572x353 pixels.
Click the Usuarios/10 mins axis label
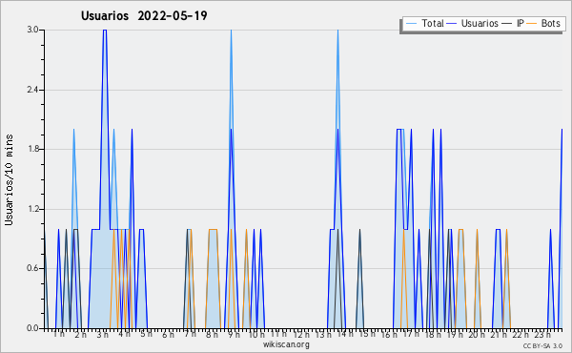click(9, 179)
